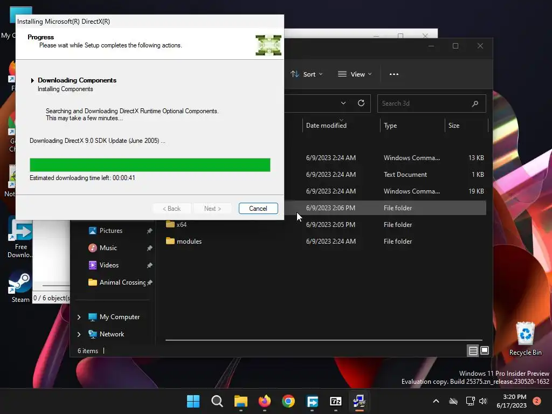Select the Text Document row of 1 KB
The width and height of the screenshot is (552, 414).
[385, 175]
